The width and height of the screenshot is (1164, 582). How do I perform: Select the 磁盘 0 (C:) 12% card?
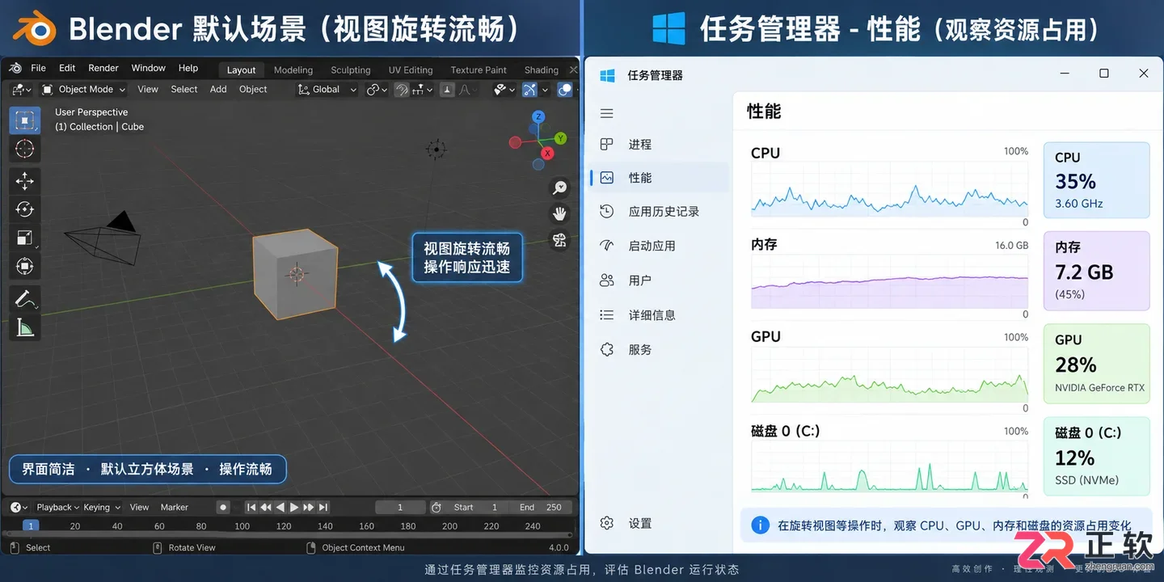(1096, 456)
